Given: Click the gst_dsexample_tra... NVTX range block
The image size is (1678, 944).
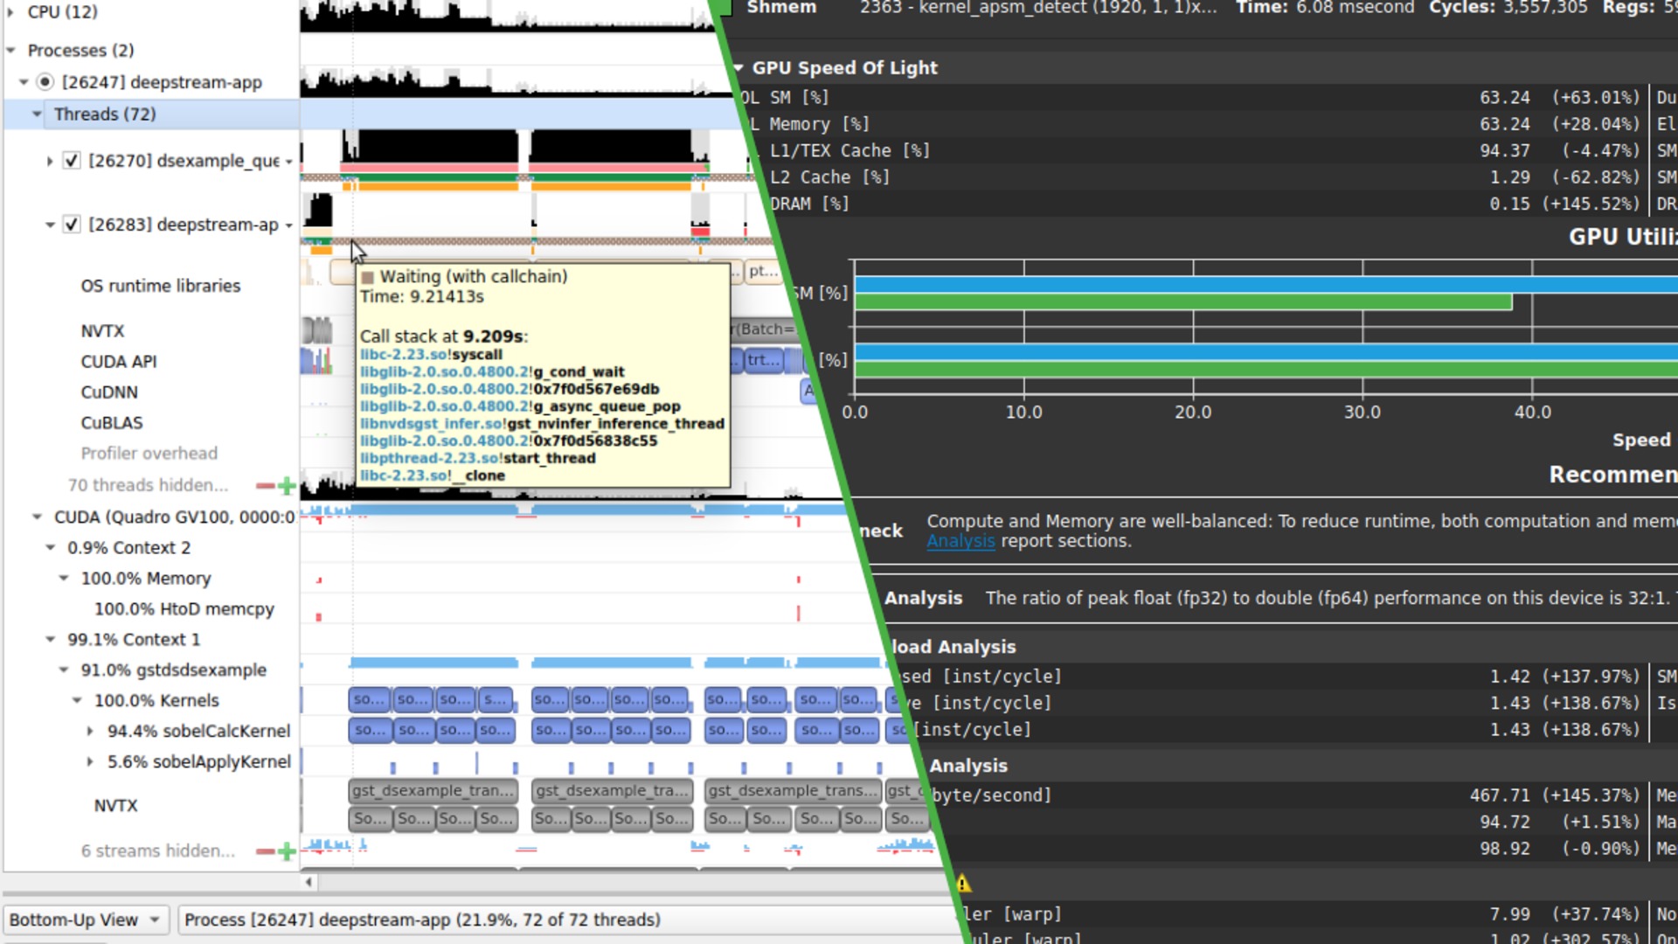Looking at the screenshot, I should (x=612, y=791).
